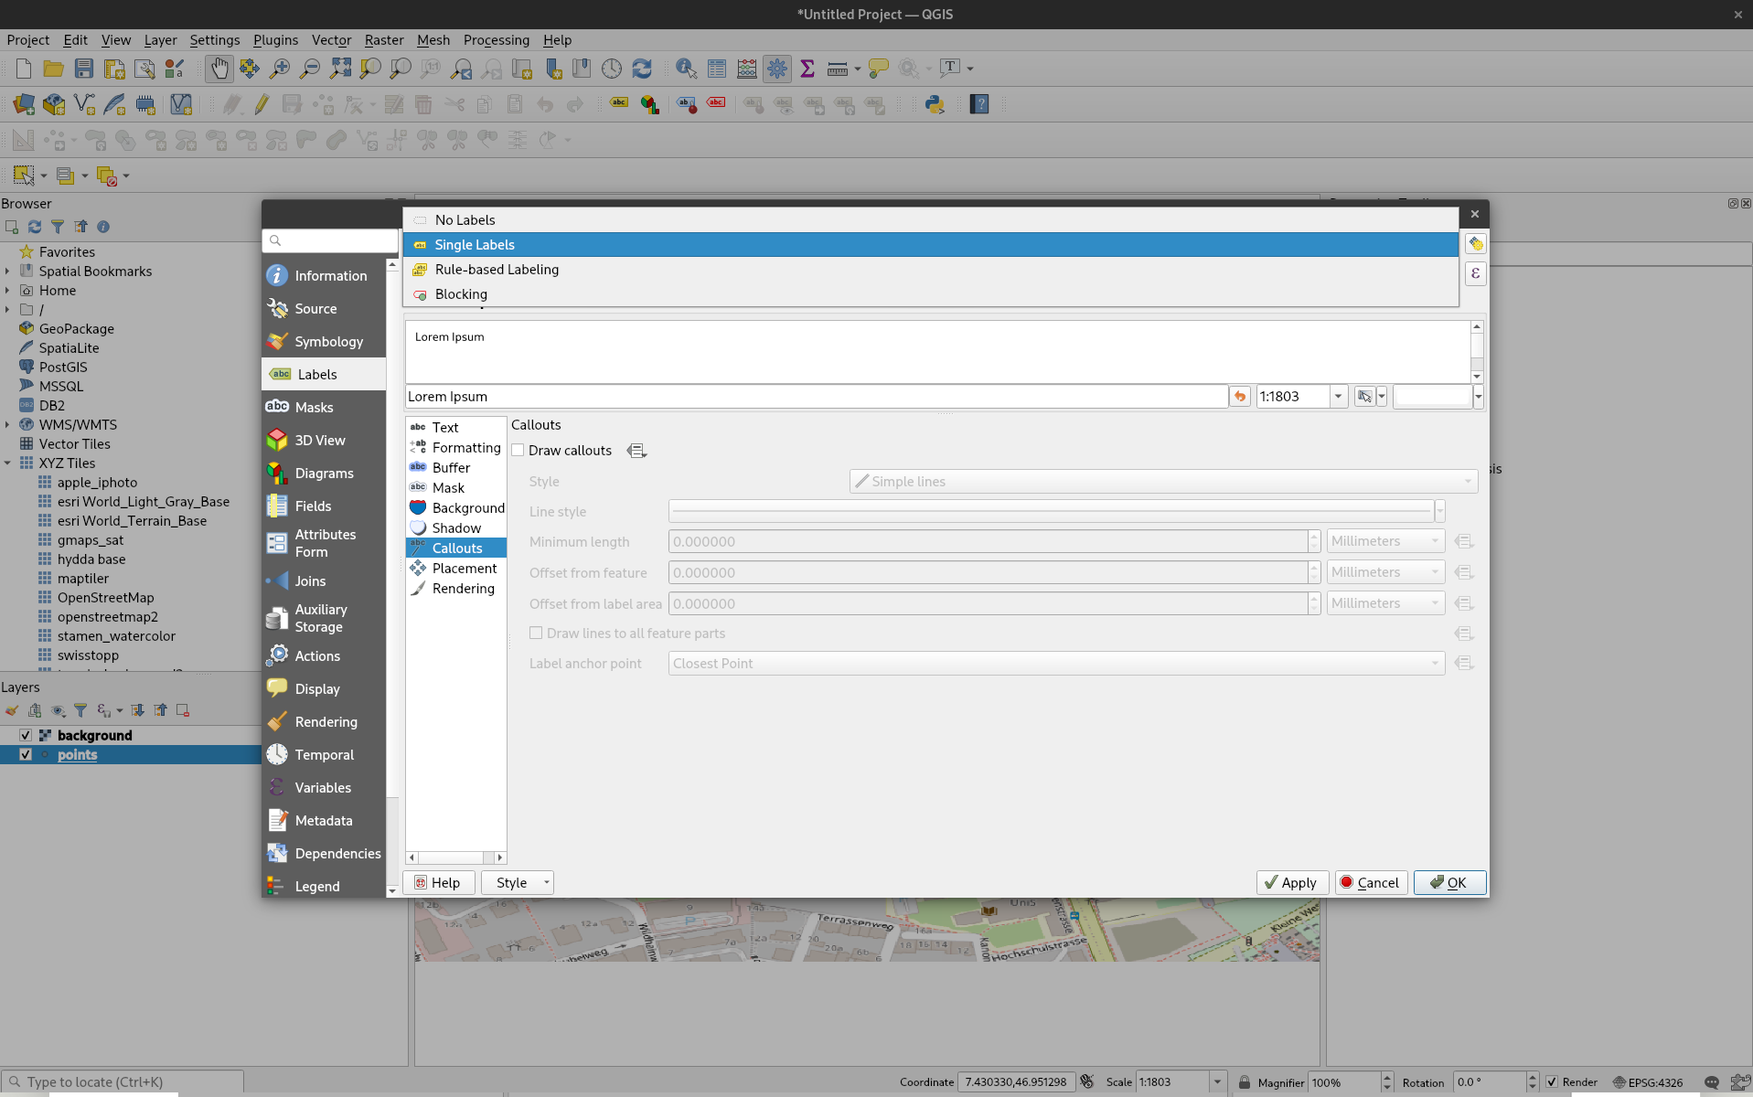Click the preview background color swatch

coord(1431,397)
